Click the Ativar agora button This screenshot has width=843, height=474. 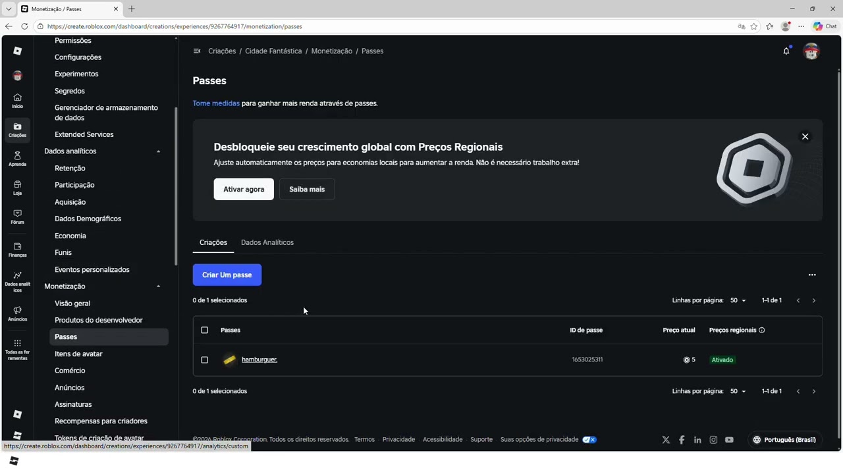coord(244,189)
